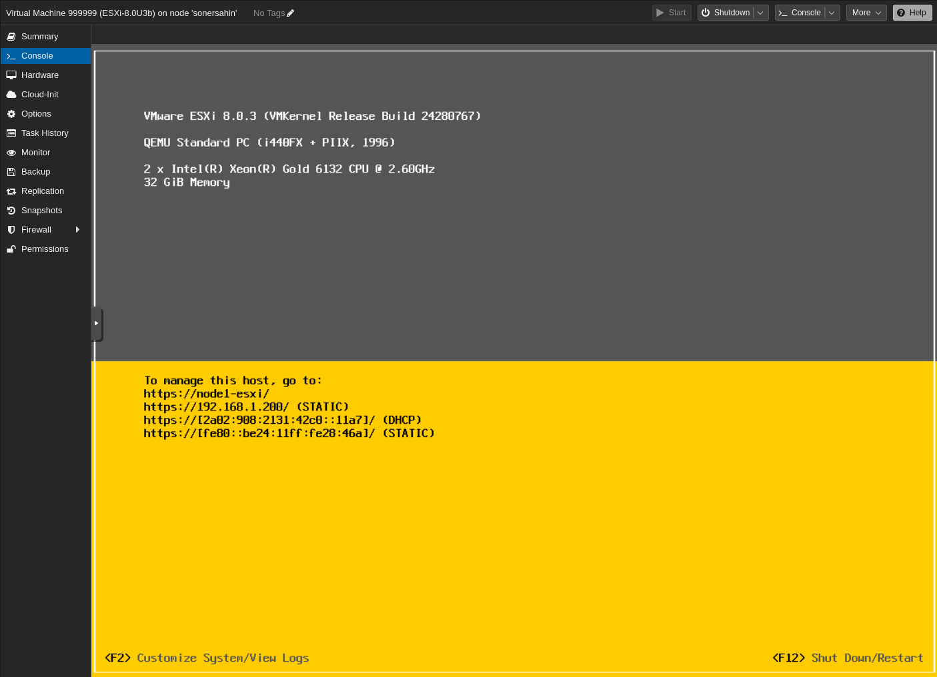
Task: Open the Replication panel
Action: 43,191
